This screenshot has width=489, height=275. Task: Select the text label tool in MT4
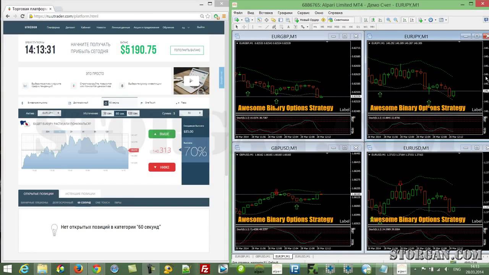[295, 27]
